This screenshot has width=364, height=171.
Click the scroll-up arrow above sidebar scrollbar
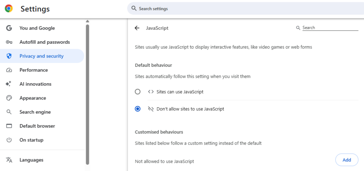87,21
